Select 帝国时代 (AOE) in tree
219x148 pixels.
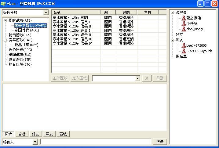pos(27,30)
